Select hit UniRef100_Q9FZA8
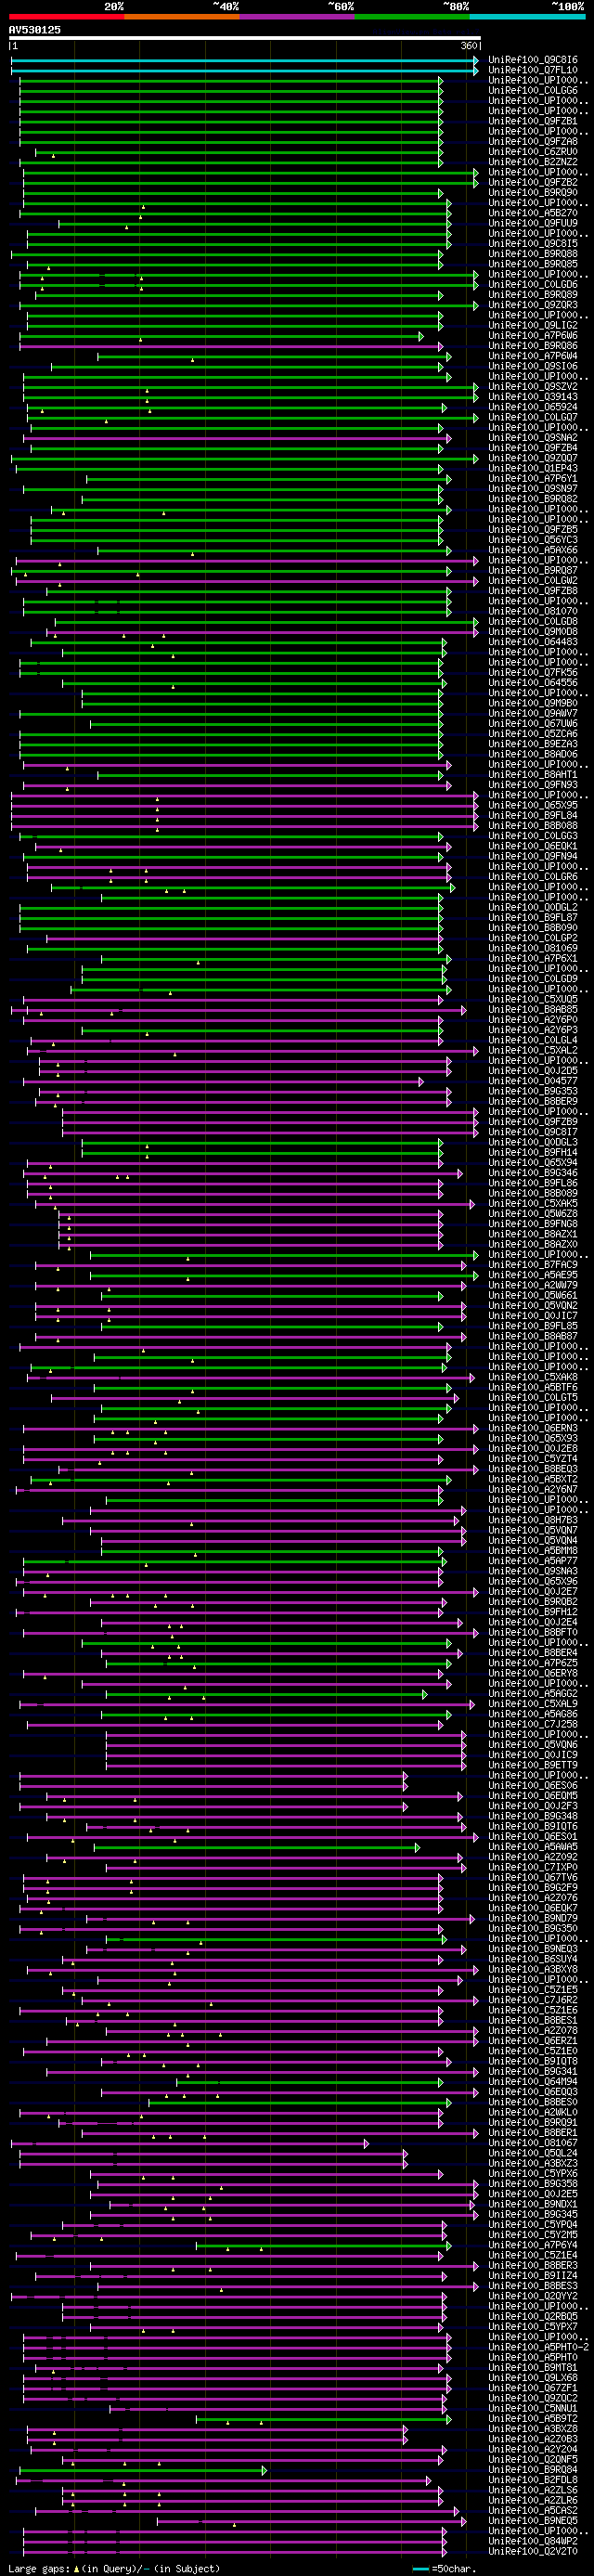Screen dimensions: 594x2576 (x=533, y=142)
